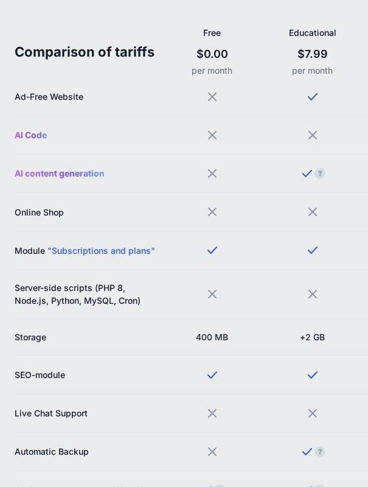Image resolution: width=368 pixels, height=487 pixels.
Task: Click the +2 GB storage value
Action: [x=313, y=337]
